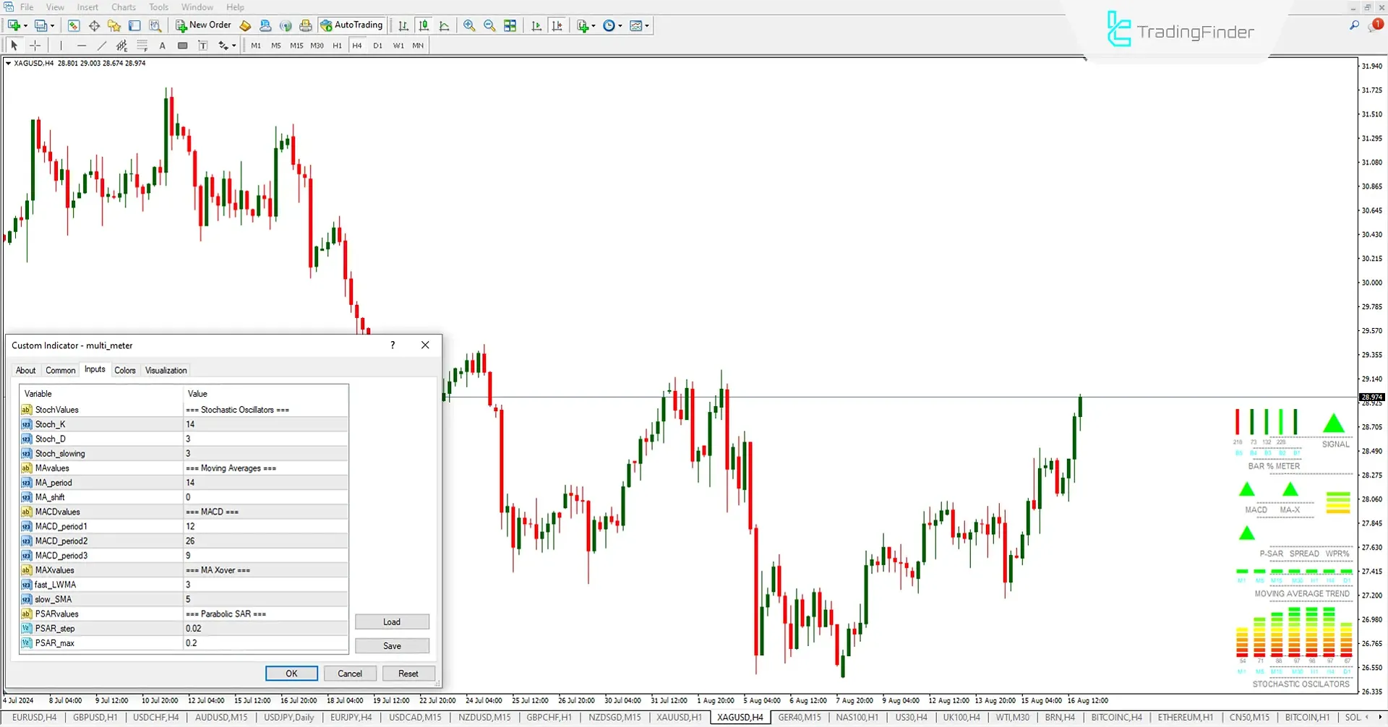Switch to the Colors tab
Viewport: 1388px width, 727px height.
(x=125, y=370)
